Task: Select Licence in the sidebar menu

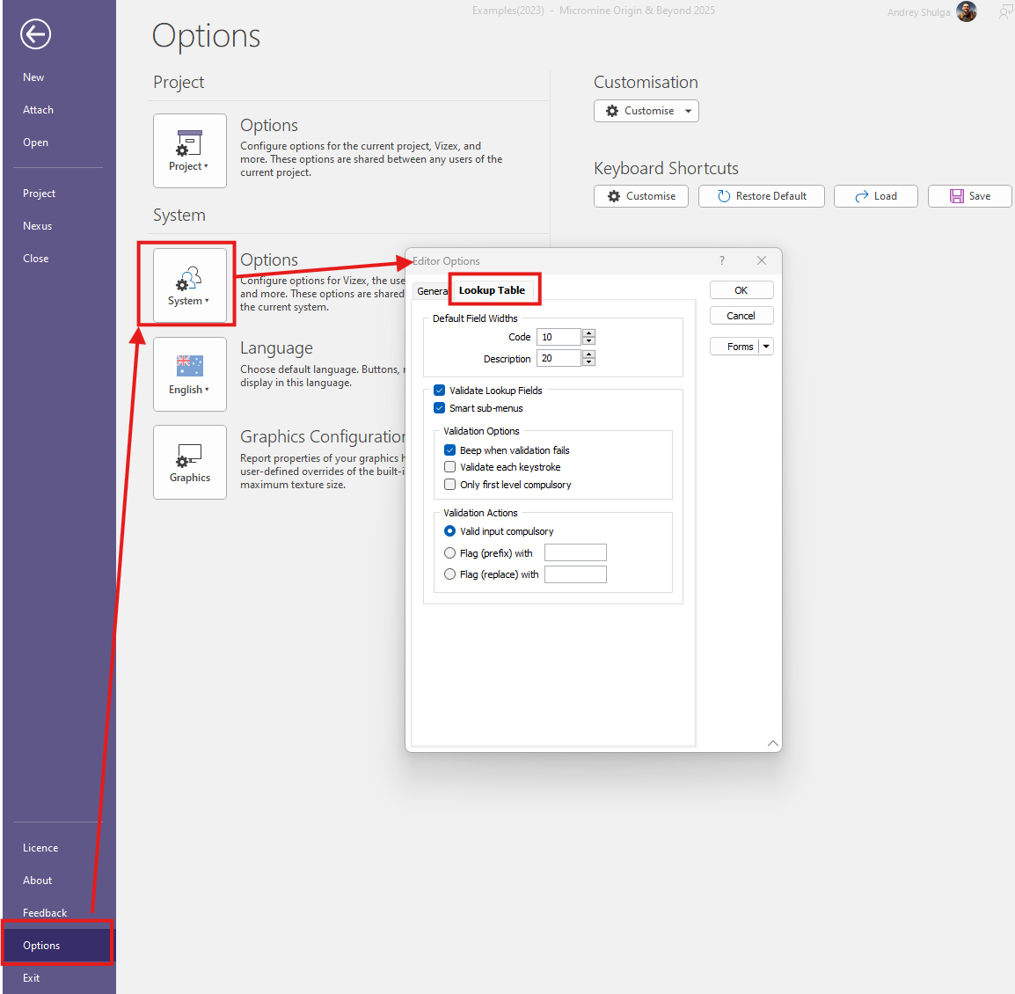Action: 40,848
